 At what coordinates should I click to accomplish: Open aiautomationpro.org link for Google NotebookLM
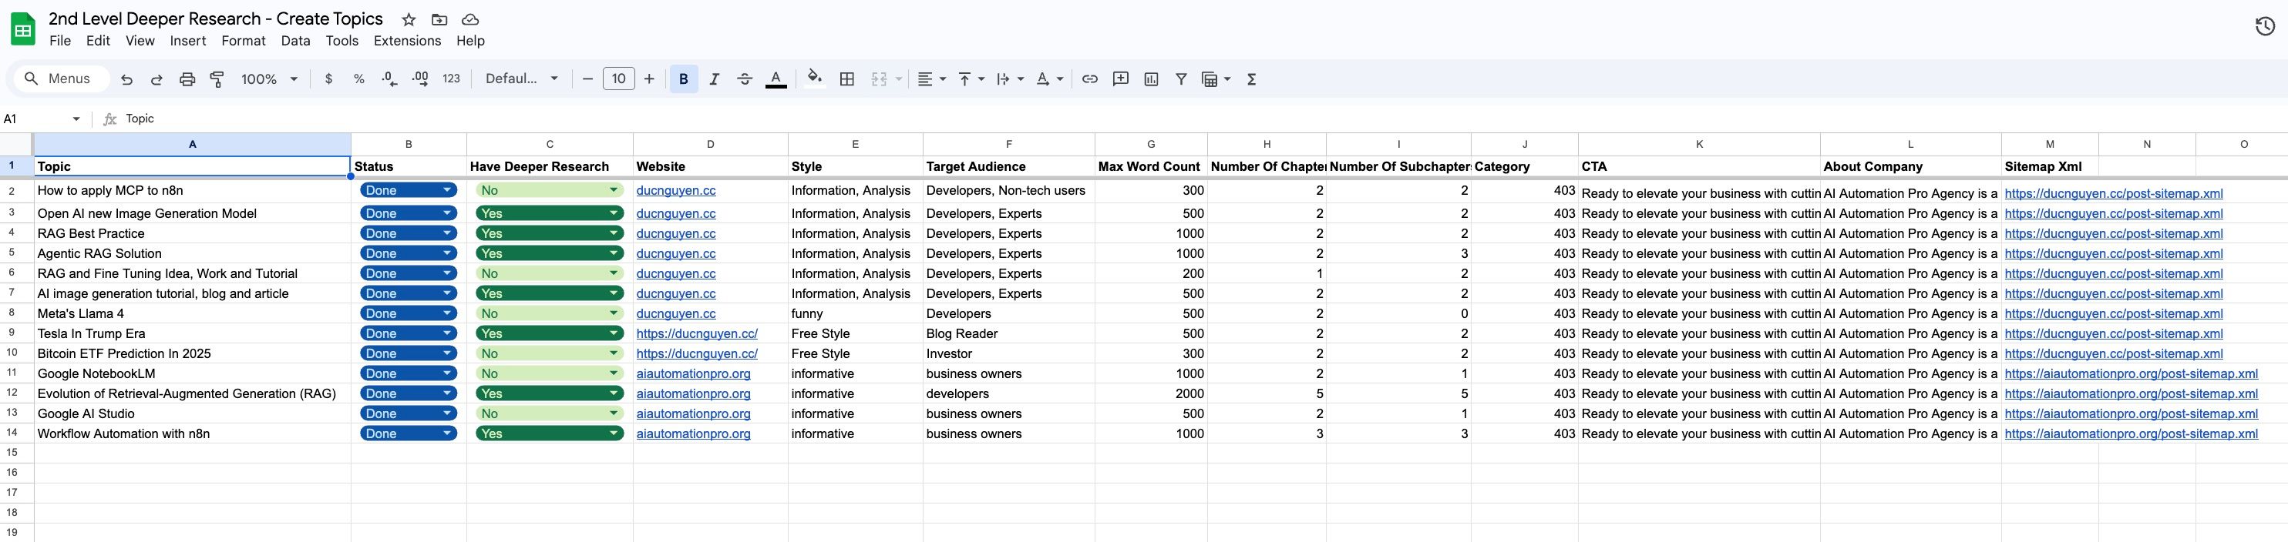pos(694,373)
